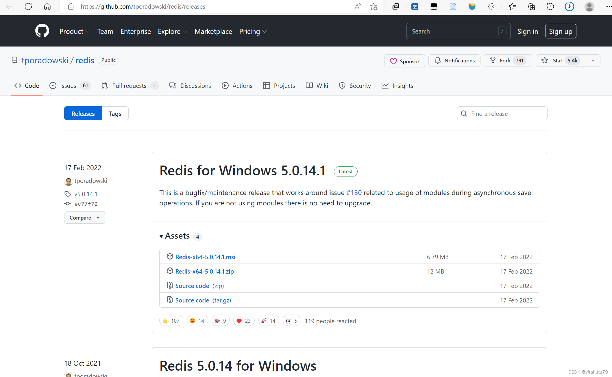The height and width of the screenshot is (377, 612).
Task: Add page to favorites star icon
Action: [x=374, y=6]
